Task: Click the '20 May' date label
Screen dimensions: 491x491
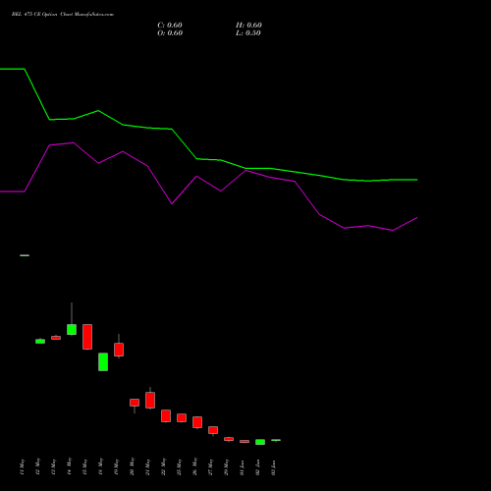Action: pos(132,466)
